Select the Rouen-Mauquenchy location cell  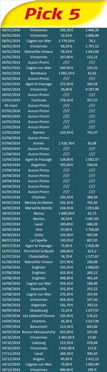39,332
